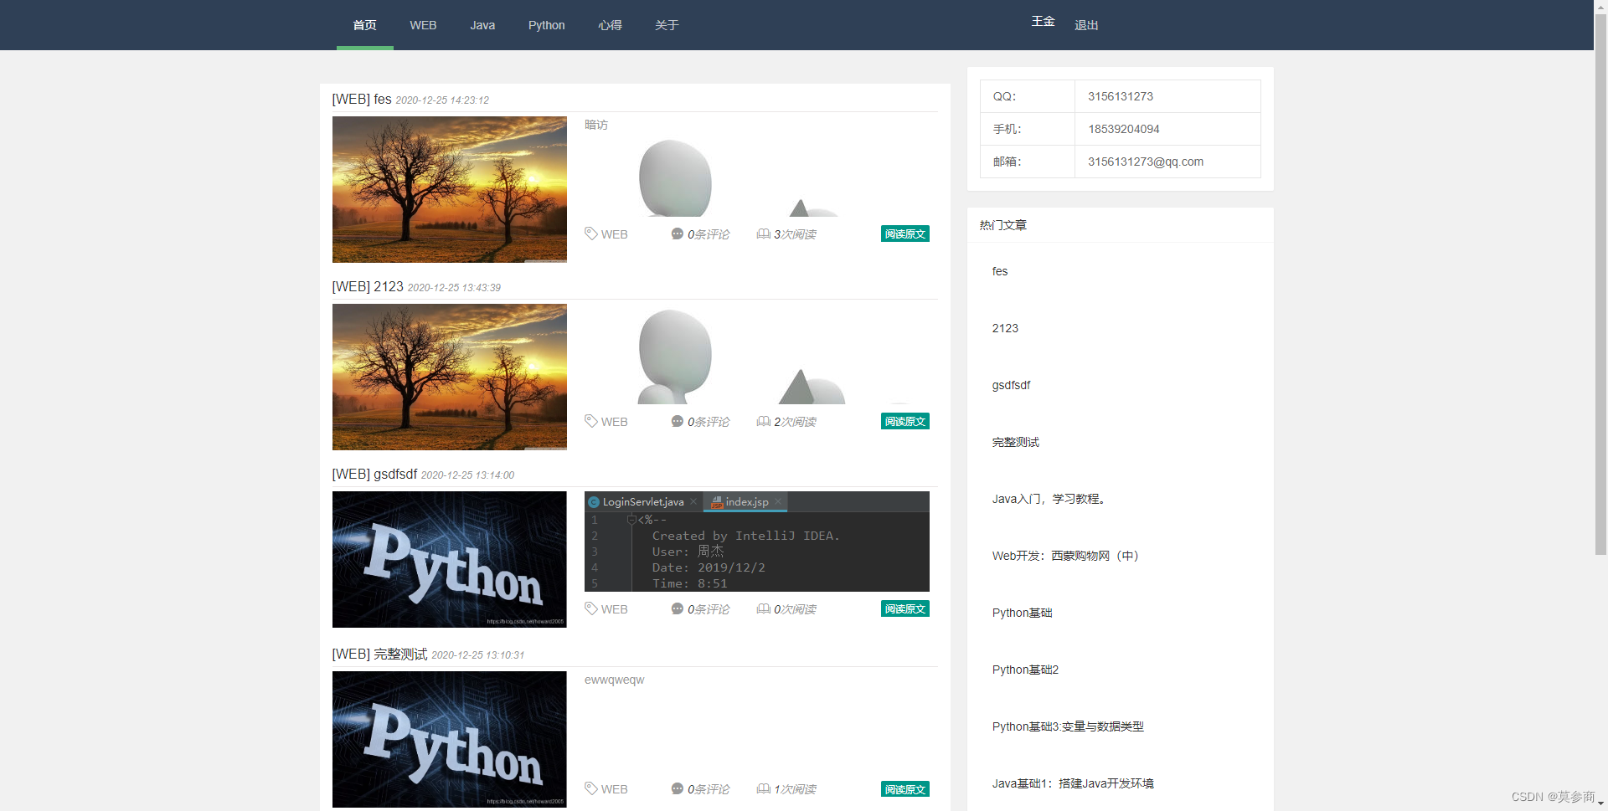Image resolution: width=1608 pixels, height=811 pixels.
Task: Click the 暗访 summary text
Action: (596, 125)
